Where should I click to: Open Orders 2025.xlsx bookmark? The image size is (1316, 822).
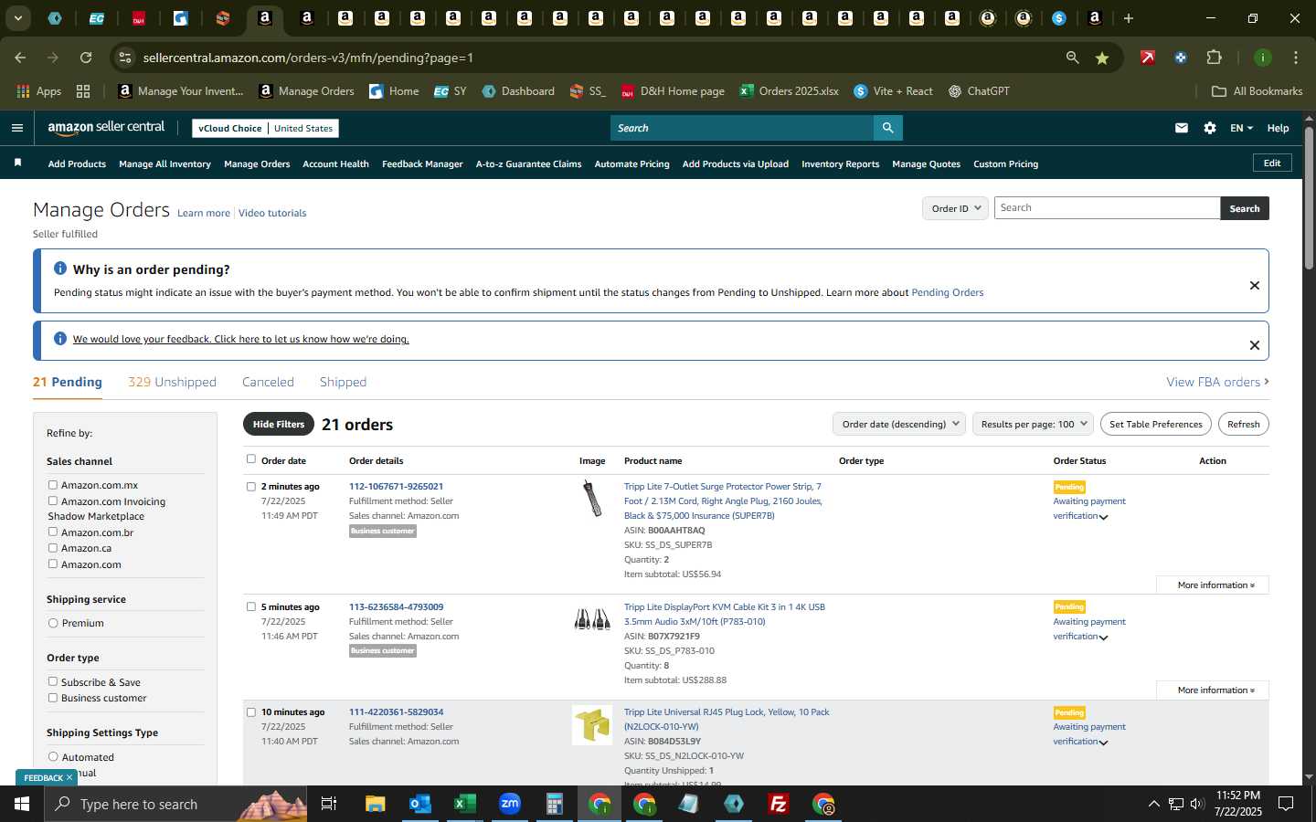coord(790,90)
